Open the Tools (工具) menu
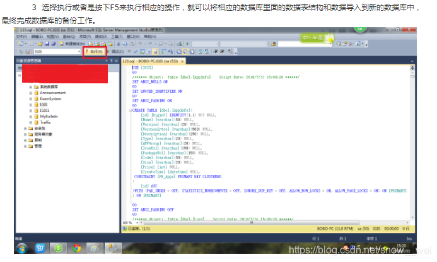The width and height of the screenshot is (437, 262). tap(117, 37)
